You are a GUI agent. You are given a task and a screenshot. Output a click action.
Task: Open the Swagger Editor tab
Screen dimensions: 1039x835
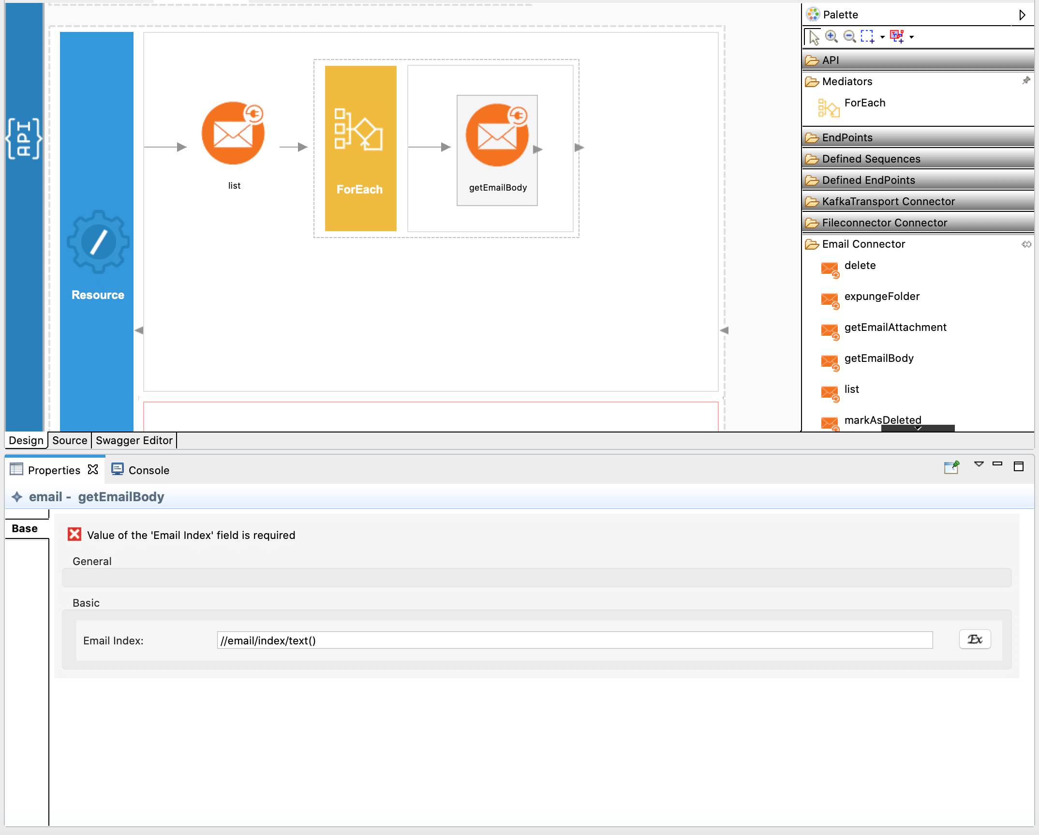(134, 441)
